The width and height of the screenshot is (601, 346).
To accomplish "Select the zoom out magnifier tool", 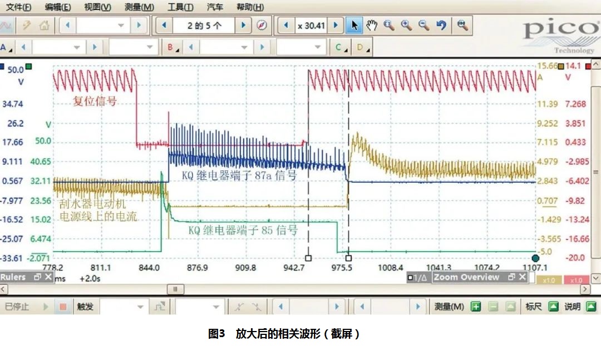I will coord(423,26).
